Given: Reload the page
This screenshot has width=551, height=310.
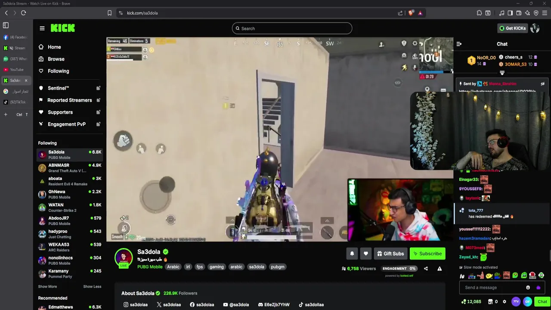Looking at the screenshot, I should (x=23, y=13).
